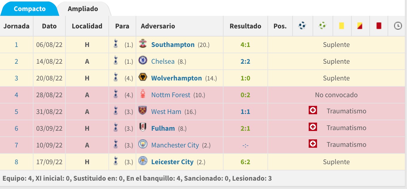The width and height of the screenshot is (407, 189).
Task: Click the Nottm Forest opponent link
Action: (171, 95)
